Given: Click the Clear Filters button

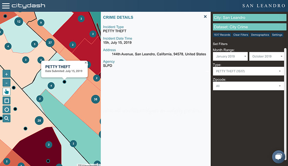Looking at the screenshot, I should 241,35.
